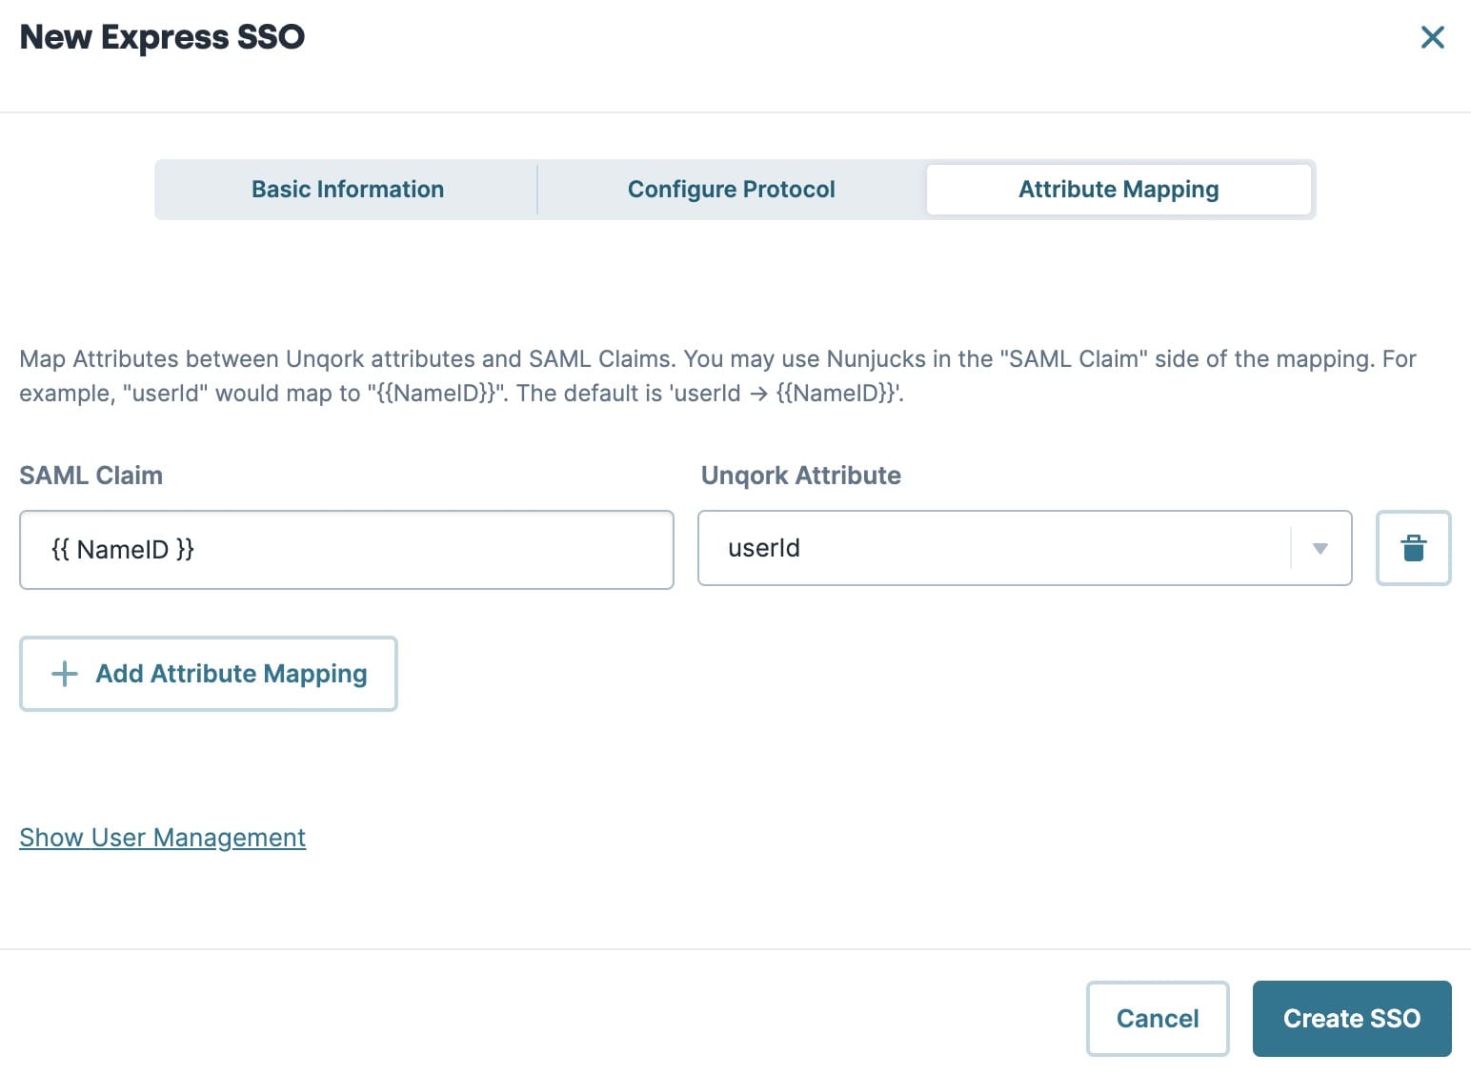
Task: Click the New Express SSO title
Action: tap(163, 37)
